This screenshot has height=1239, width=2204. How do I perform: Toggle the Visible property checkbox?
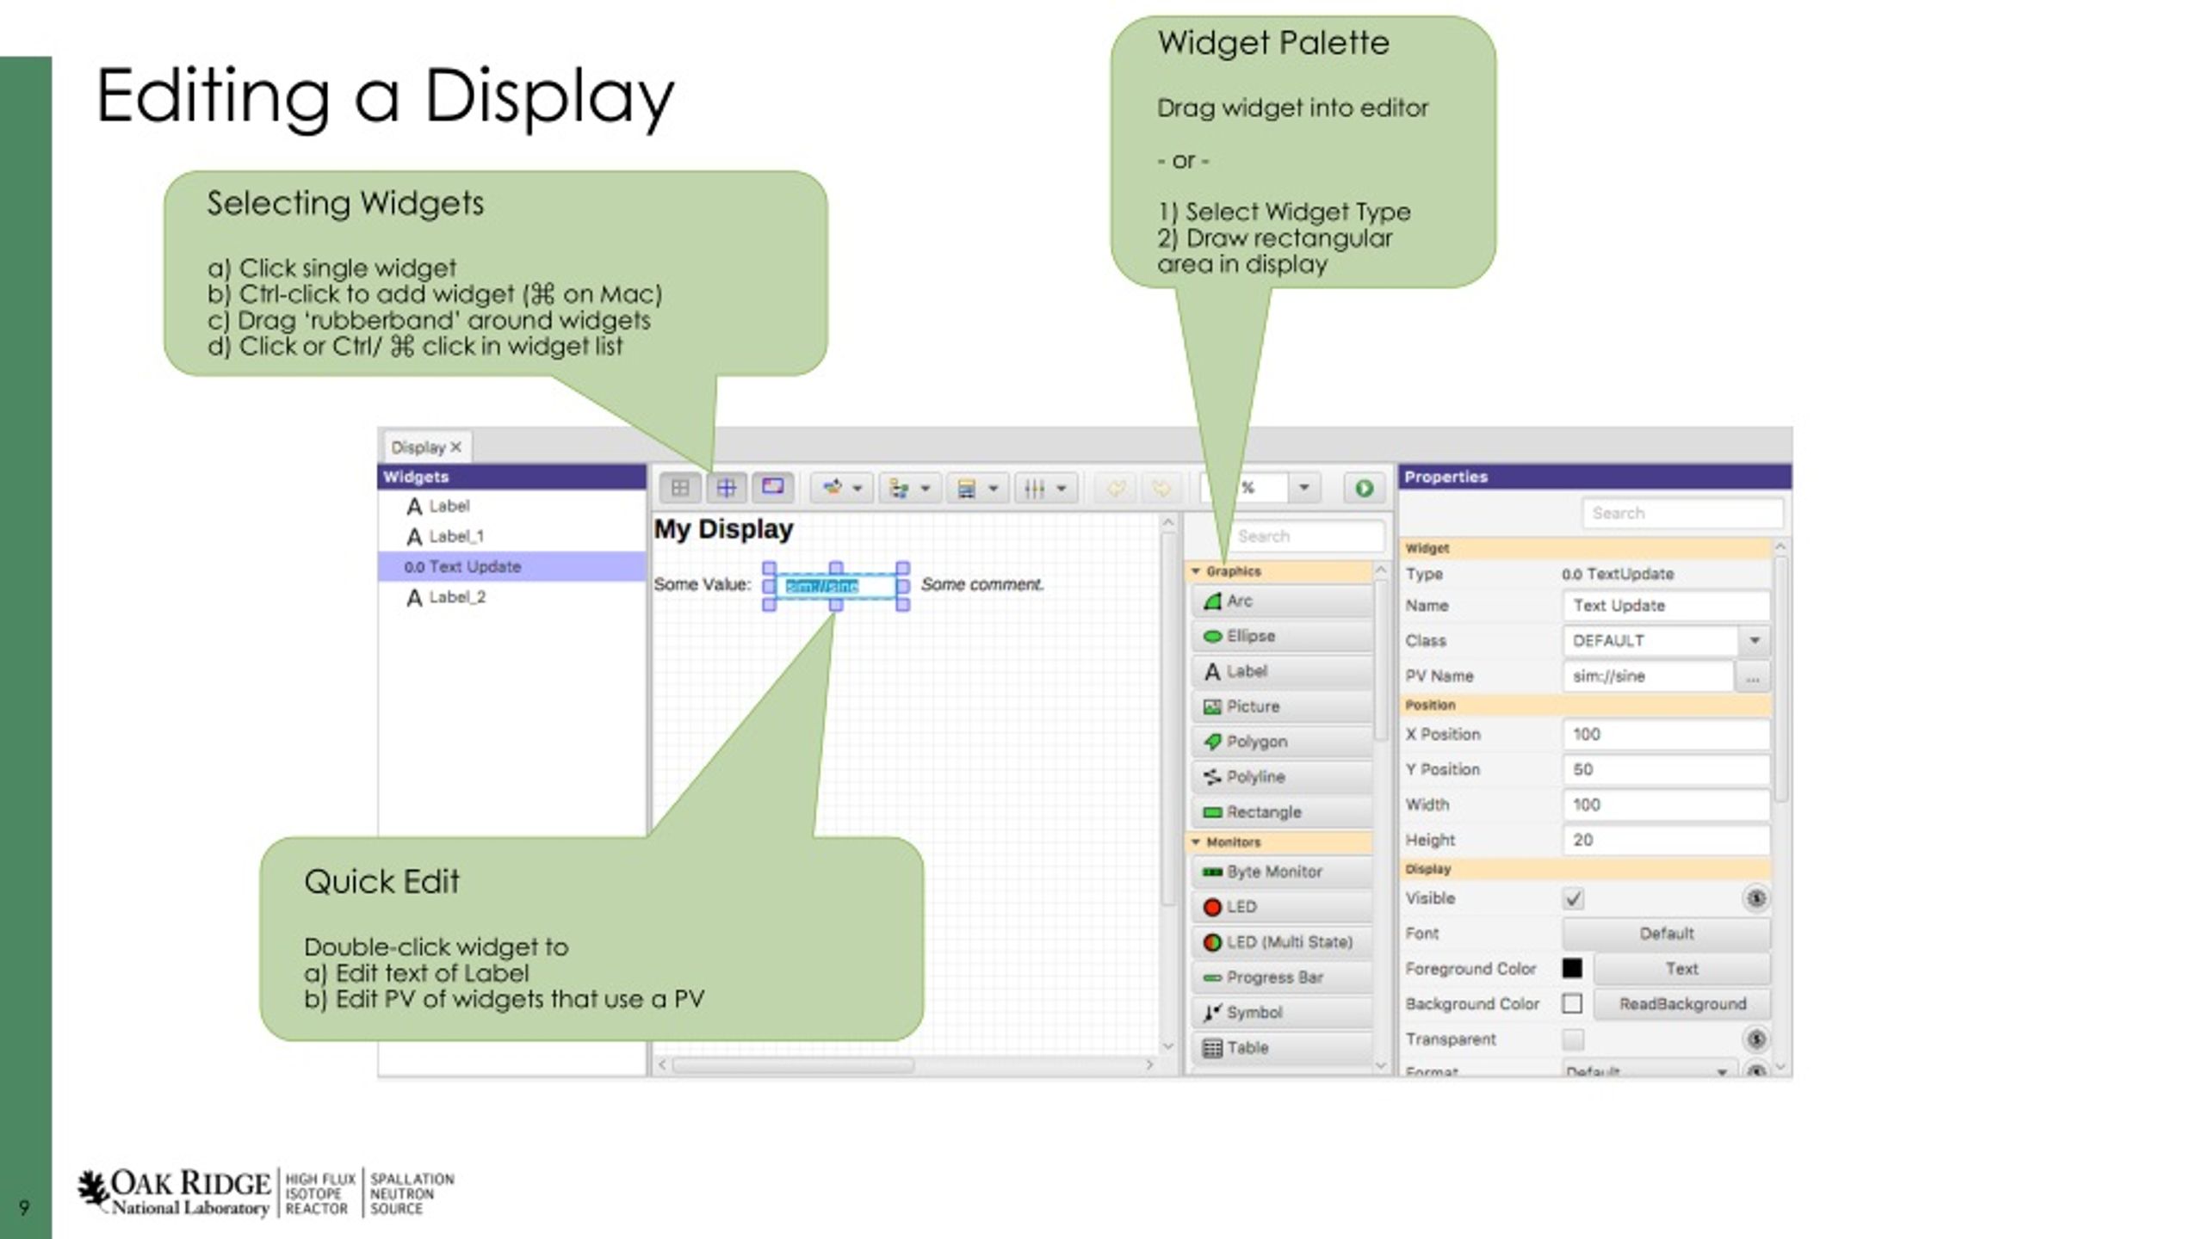(1573, 899)
